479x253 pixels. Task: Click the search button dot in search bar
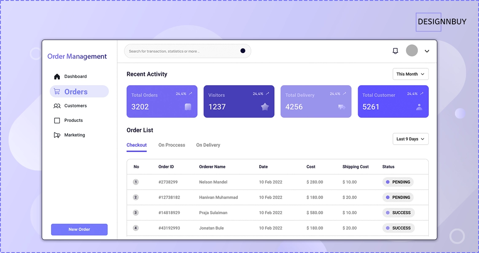coord(243,51)
